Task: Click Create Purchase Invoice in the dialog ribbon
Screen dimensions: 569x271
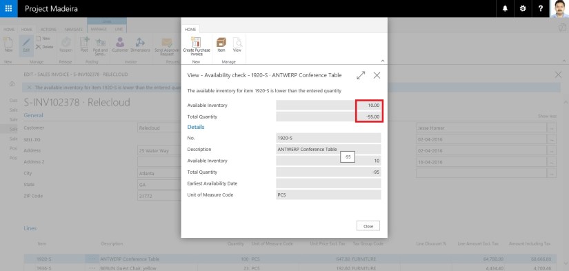Action: point(197,47)
